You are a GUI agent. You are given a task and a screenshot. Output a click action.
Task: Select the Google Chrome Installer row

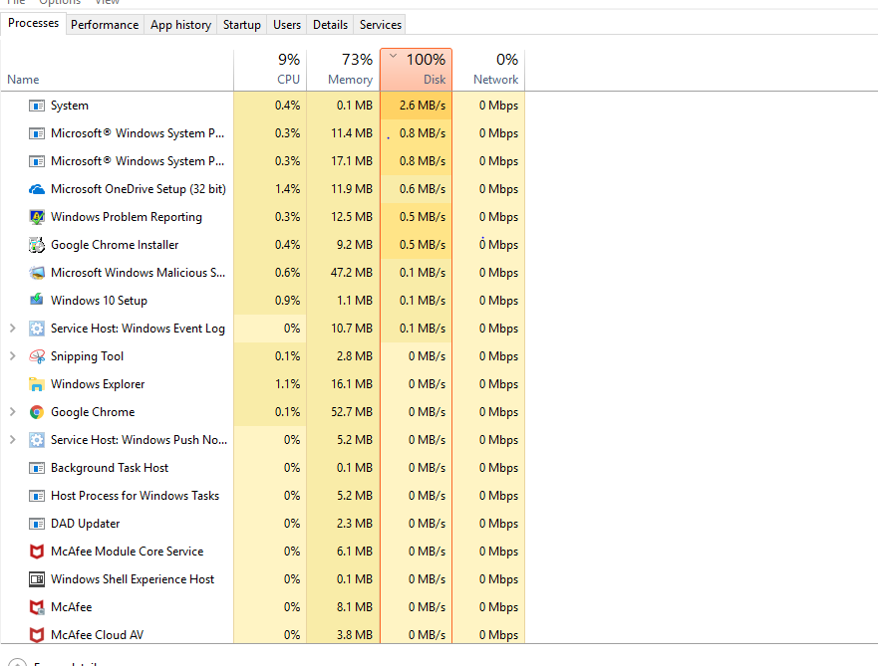pos(263,245)
